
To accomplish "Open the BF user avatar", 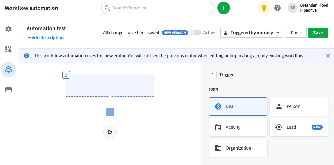I will coord(293,8).
